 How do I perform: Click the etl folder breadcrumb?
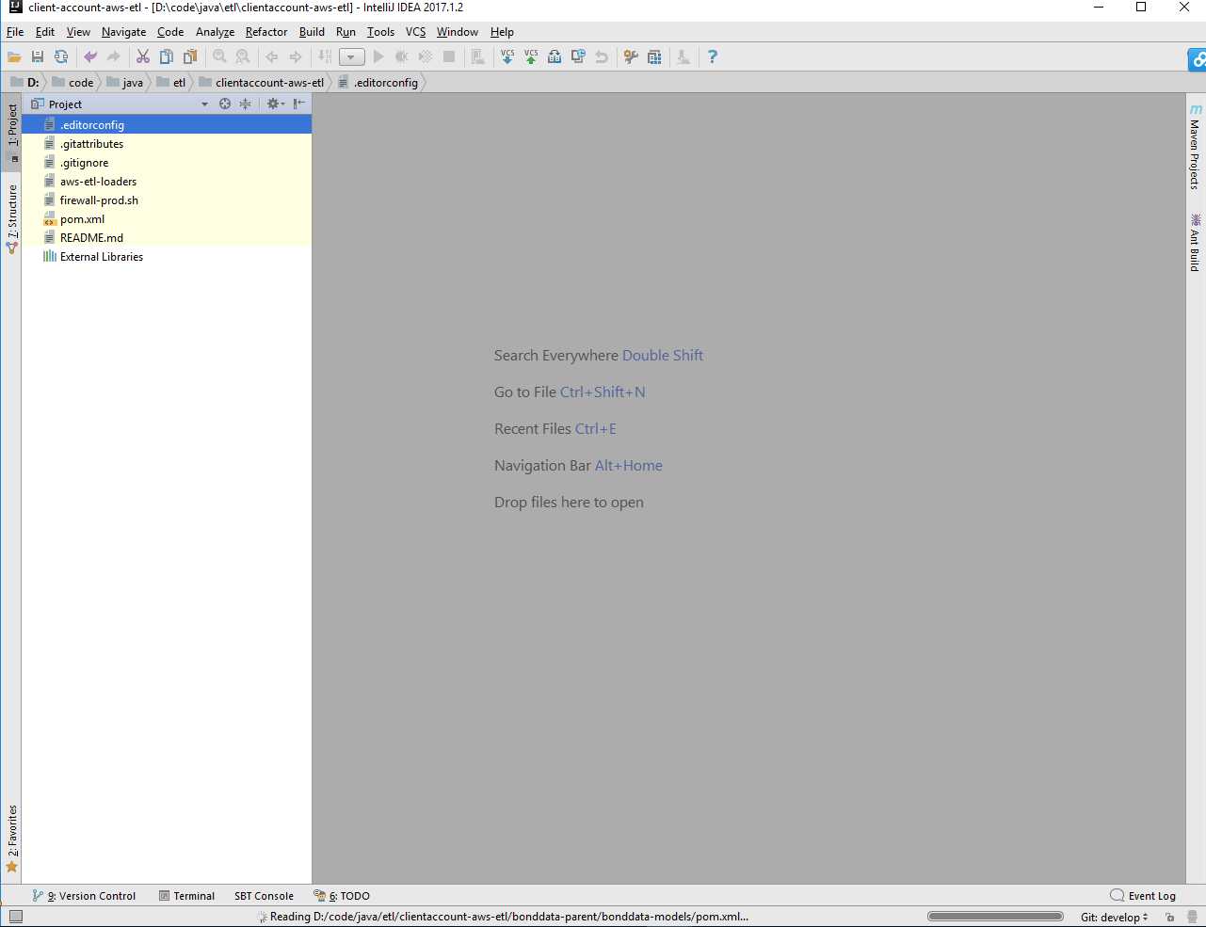tap(171, 83)
